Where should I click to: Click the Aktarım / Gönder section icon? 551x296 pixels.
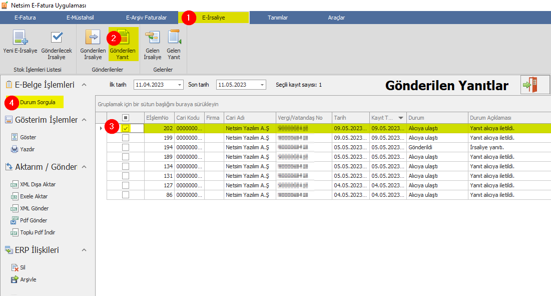click(x=9, y=167)
